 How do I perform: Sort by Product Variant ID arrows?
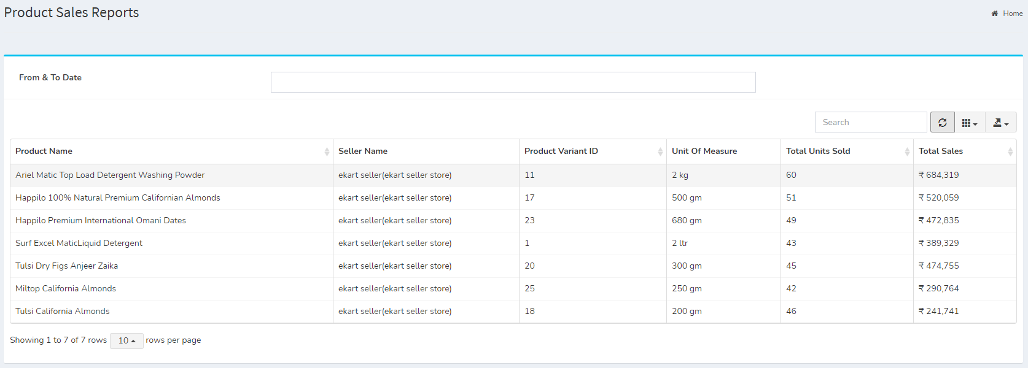click(x=660, y=151)
